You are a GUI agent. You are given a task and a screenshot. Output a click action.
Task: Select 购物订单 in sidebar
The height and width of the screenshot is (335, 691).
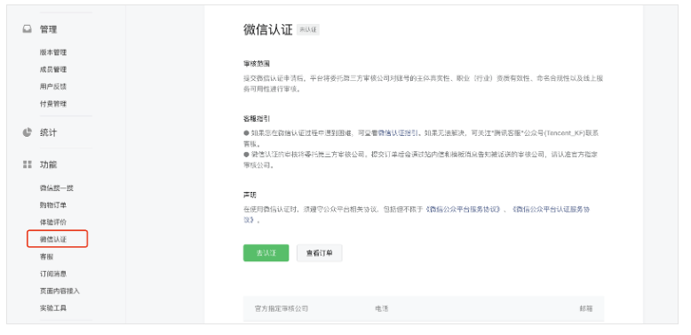tap(53, 205)
